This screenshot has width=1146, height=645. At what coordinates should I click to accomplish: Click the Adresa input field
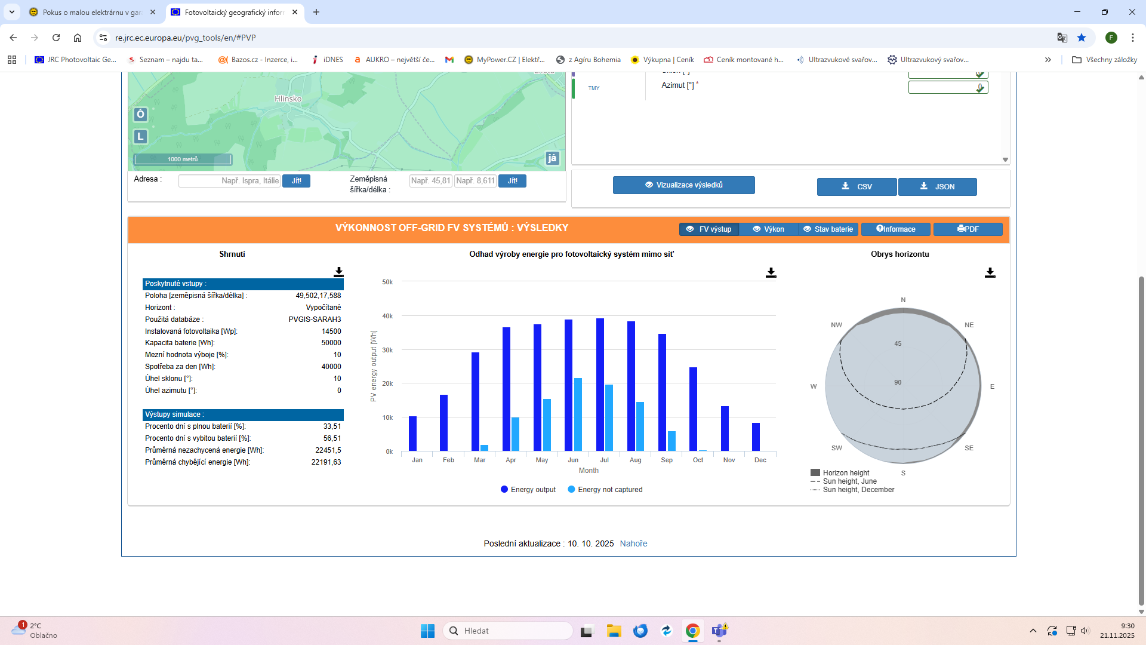pyautogui.click(x=229, y=181)
